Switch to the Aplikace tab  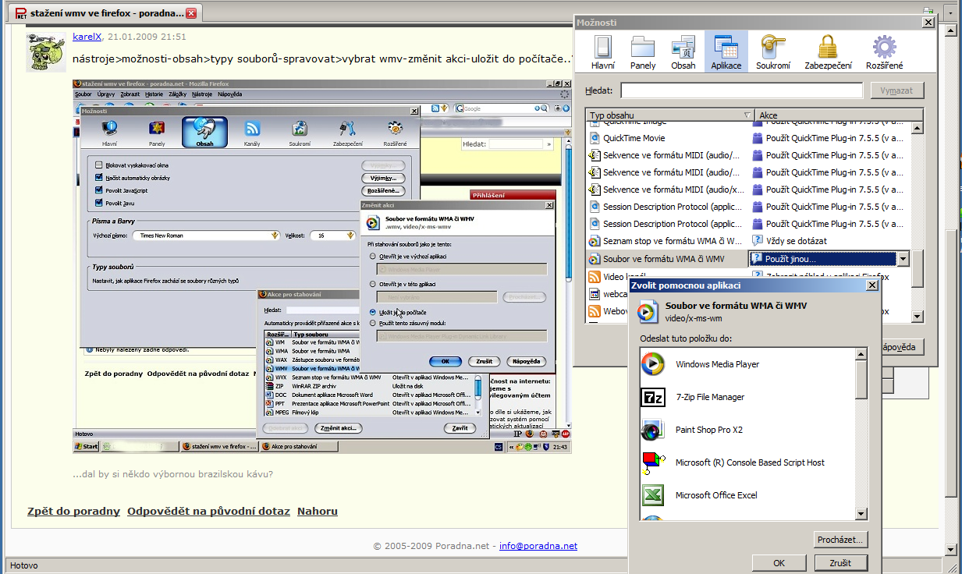click(726, 52)
